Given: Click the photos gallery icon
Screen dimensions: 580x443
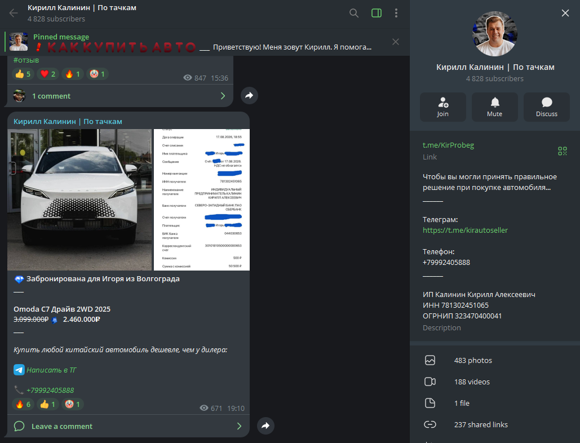Looking at the screenshot, I should pos(430,360).
